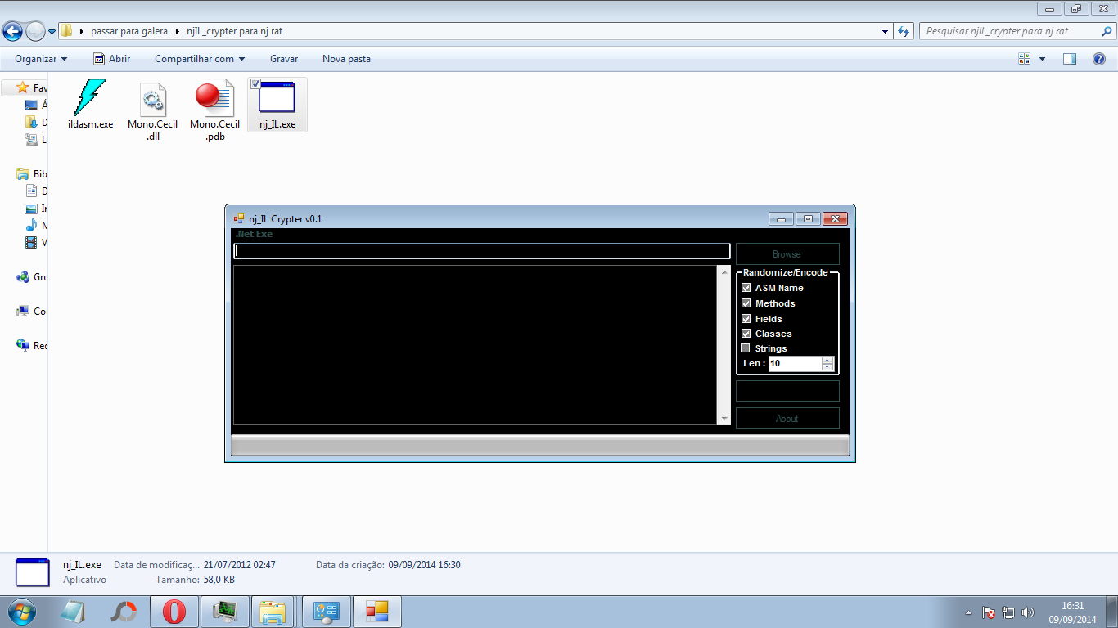Screen dimensions: 1118x628
Task: Increase Len value with up arrow
Action: click(x=827, y=360)
